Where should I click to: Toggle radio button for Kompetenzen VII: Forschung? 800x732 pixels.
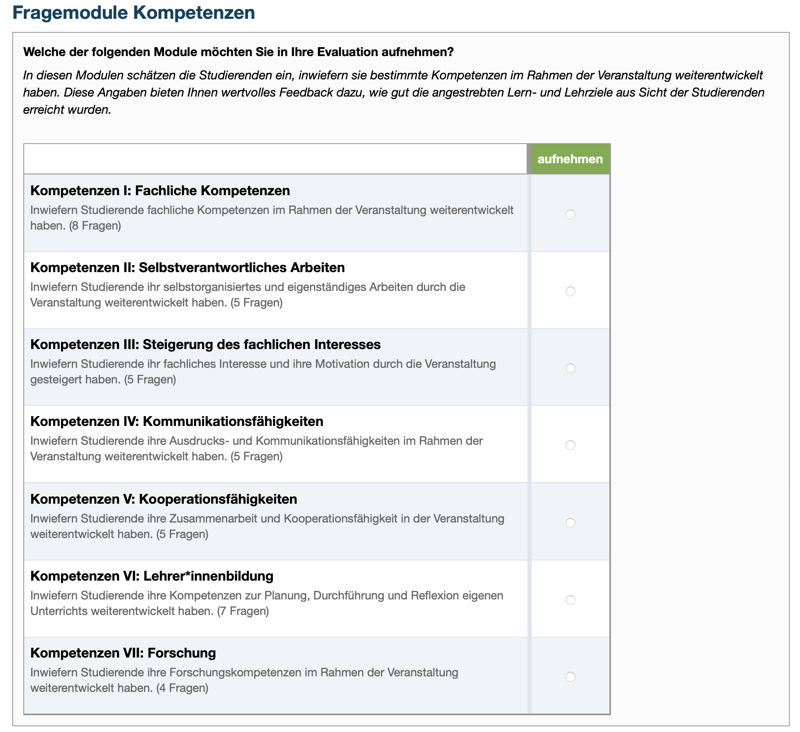tap(570, 677)
